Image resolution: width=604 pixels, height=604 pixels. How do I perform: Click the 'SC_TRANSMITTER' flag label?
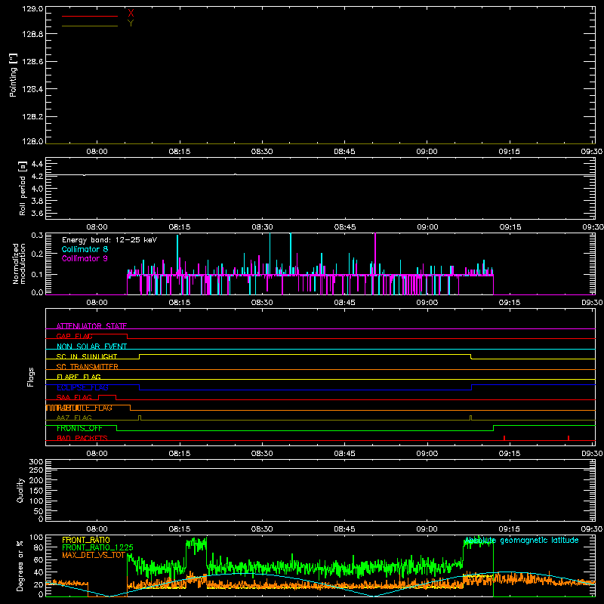click(87, 367)
